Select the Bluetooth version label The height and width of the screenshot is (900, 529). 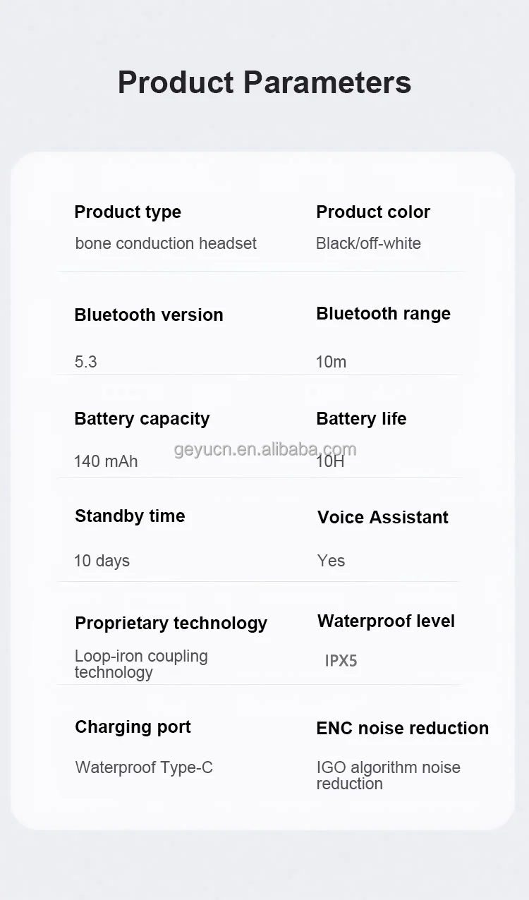(149, 315)
